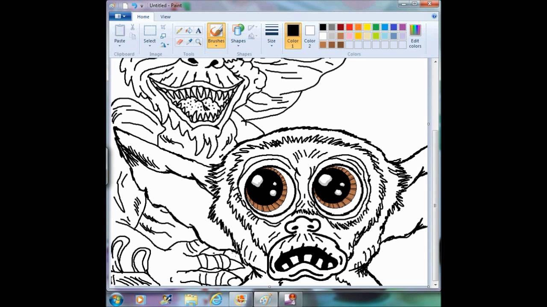This screenshot has width=547, height=307.
Task: Click the Edit colors button
Action: (x=415, y=36)
